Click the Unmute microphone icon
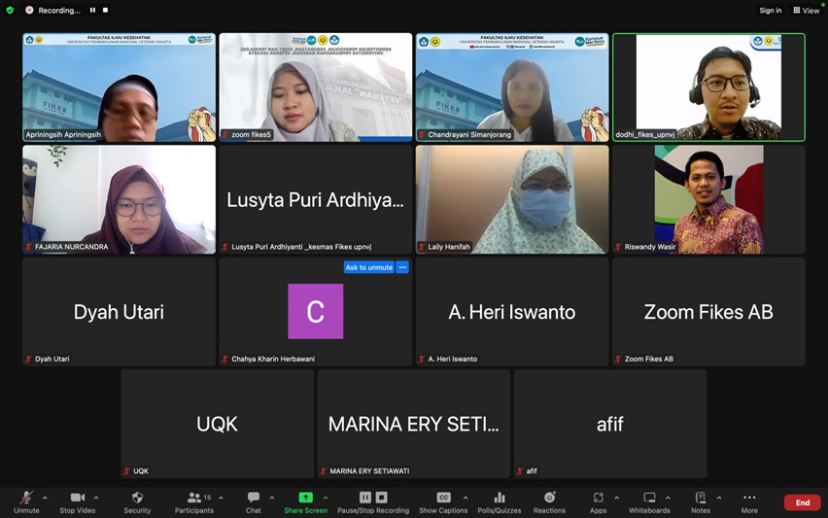This screenshot has height=518, width=828. tap(26, 498)
